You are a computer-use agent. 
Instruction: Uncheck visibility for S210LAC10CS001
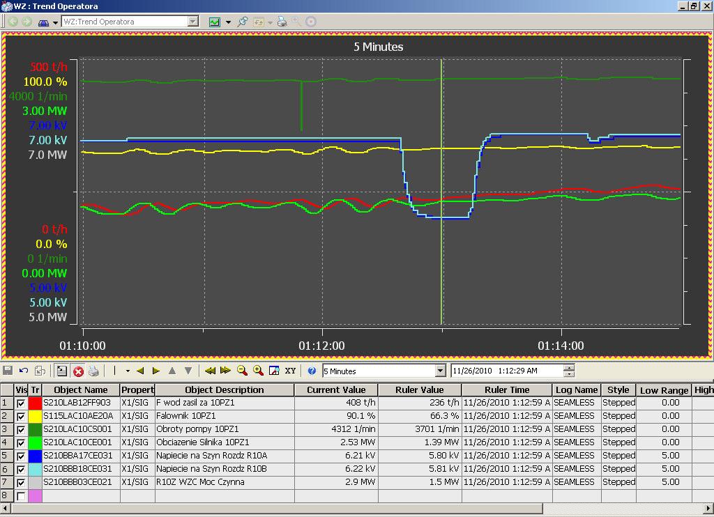(x=21, y=430)
